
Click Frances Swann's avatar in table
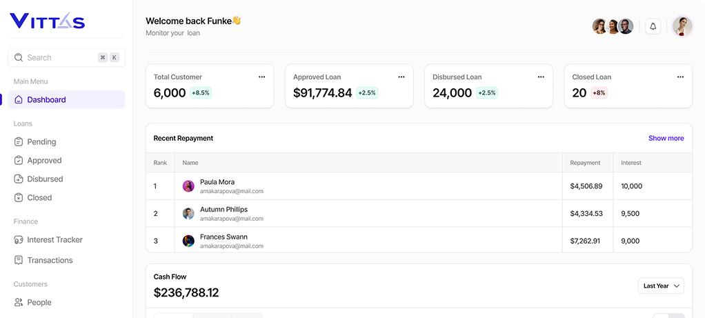pos(188,241)
